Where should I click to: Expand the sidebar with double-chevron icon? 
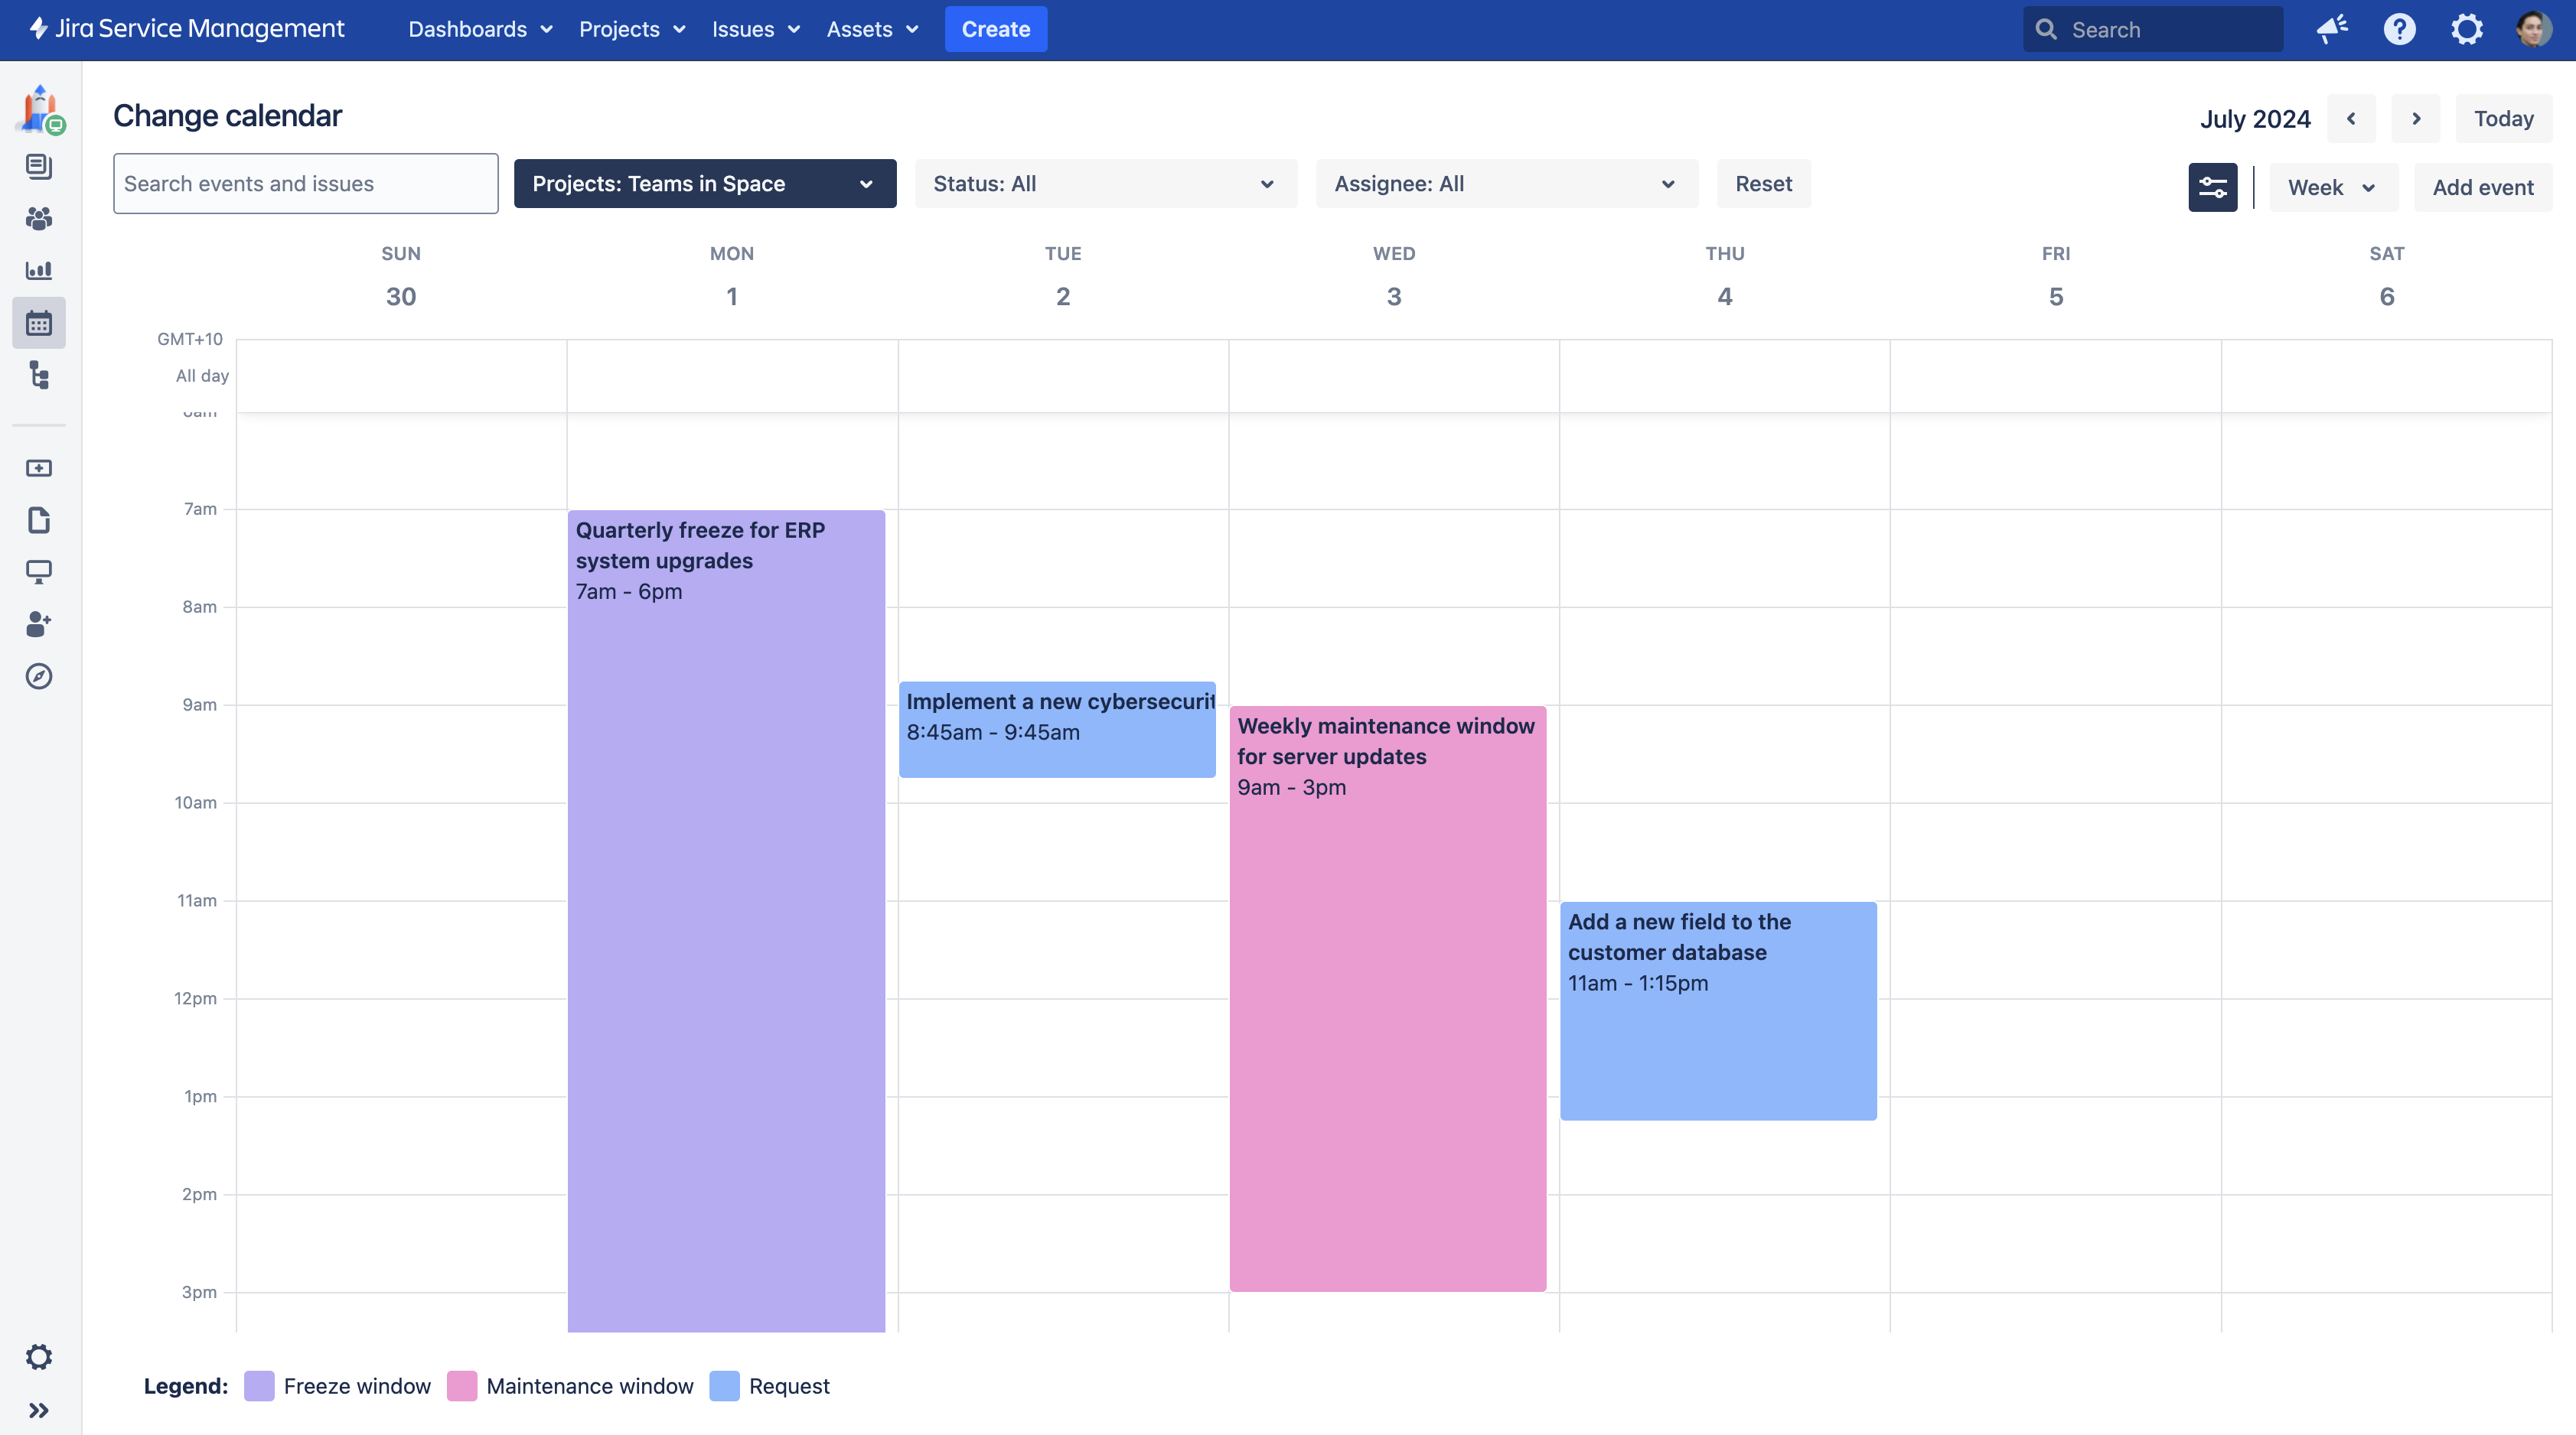38,1410
